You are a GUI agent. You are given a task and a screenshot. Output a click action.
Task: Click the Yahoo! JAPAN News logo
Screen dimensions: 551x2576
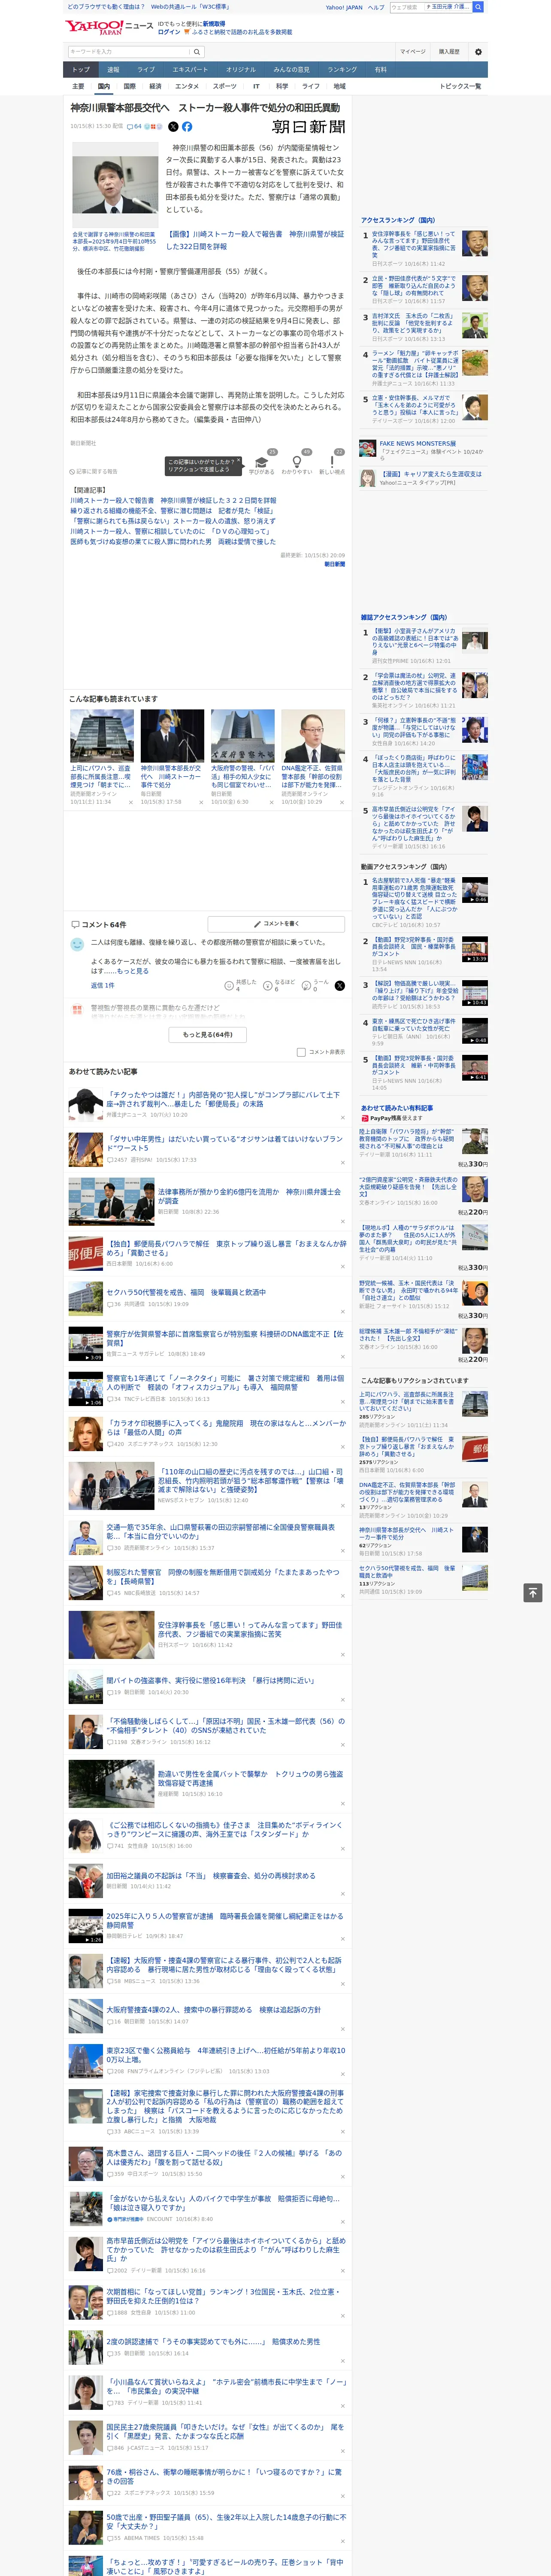coord(109,27)
